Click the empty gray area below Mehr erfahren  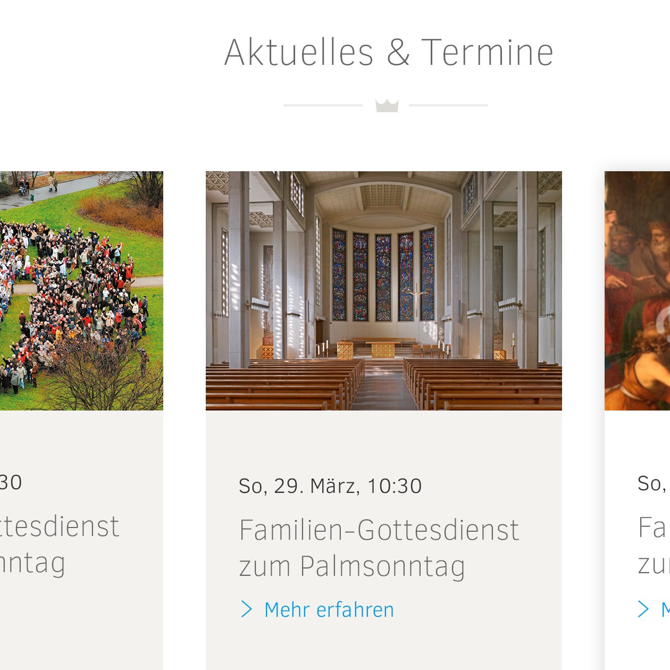coord(383,646)
